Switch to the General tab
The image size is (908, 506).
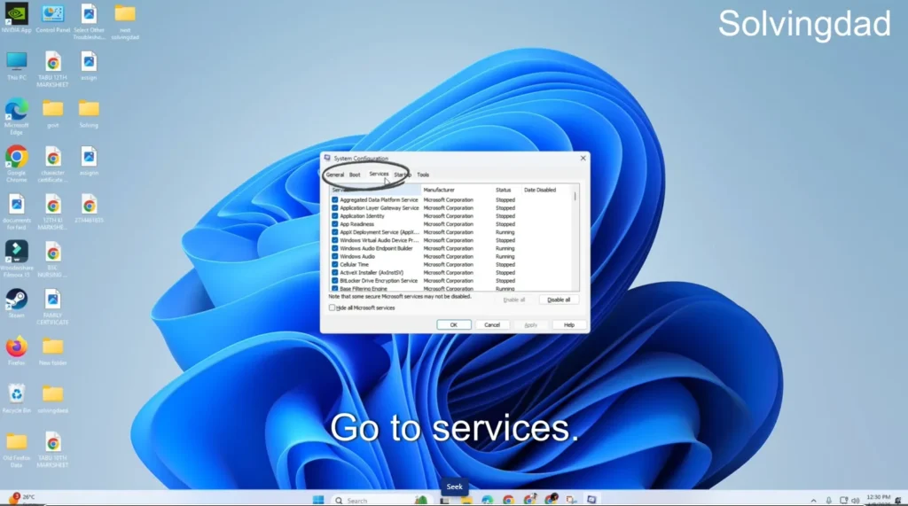334,175
